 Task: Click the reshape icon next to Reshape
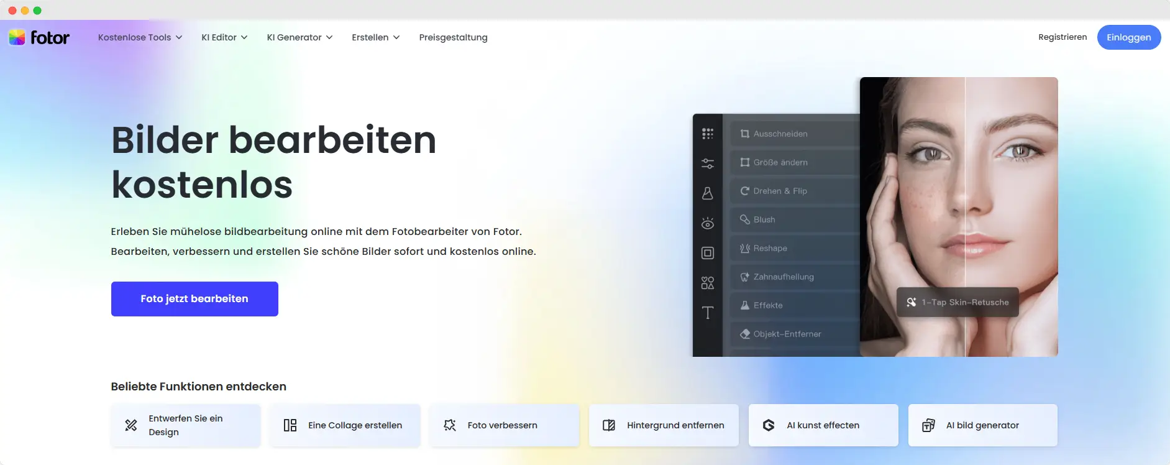[x=745, y=248]
